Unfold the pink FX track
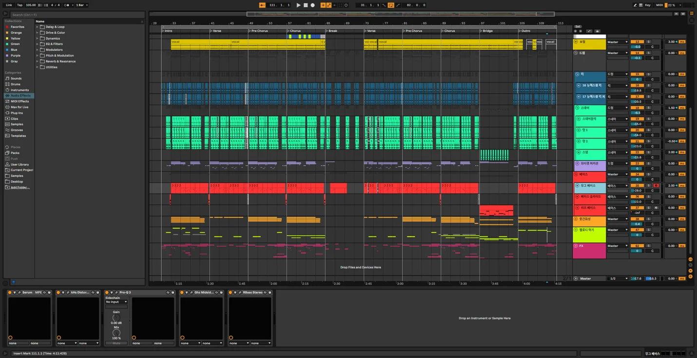 click(x=576, y=246)
